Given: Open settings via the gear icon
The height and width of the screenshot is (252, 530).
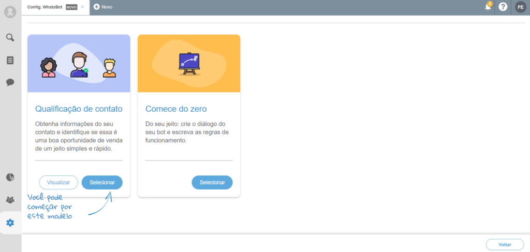Looking at the screenshot, I should click(10, 223).
